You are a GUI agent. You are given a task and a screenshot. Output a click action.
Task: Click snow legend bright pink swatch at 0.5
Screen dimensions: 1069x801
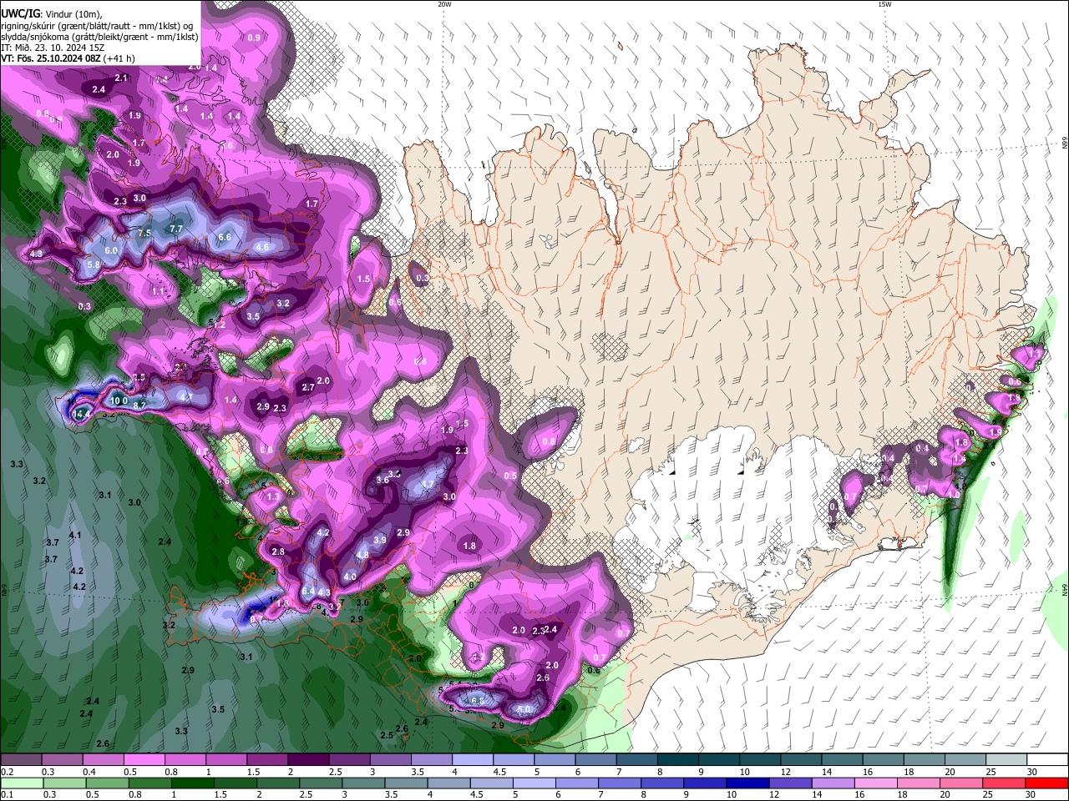tap(144, 760)
